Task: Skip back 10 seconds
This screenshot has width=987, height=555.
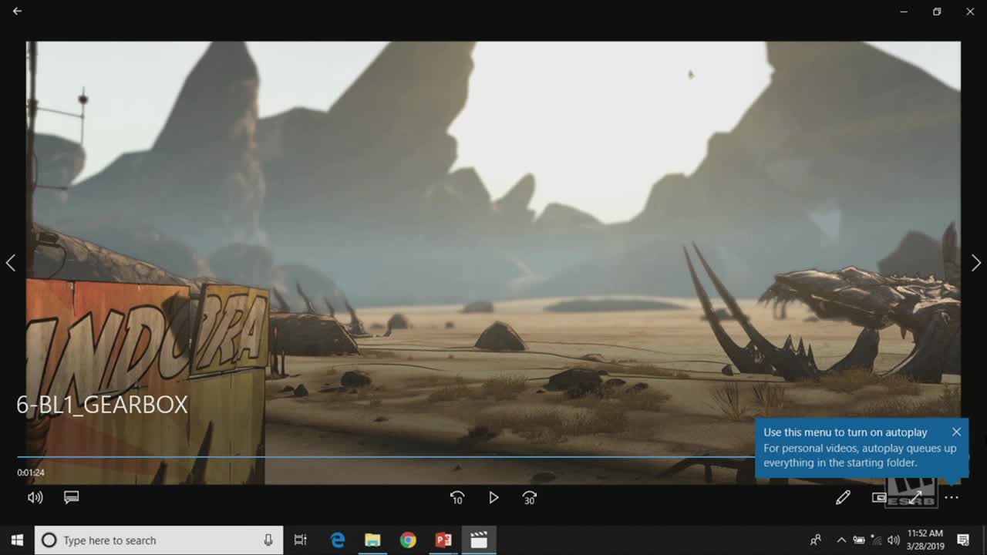Action: point(457,498)
